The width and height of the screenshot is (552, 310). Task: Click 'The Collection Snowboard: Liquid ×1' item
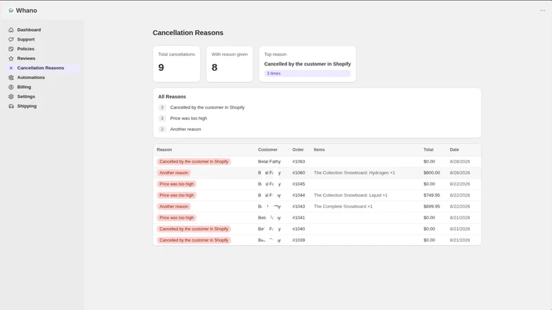(351, 196)
